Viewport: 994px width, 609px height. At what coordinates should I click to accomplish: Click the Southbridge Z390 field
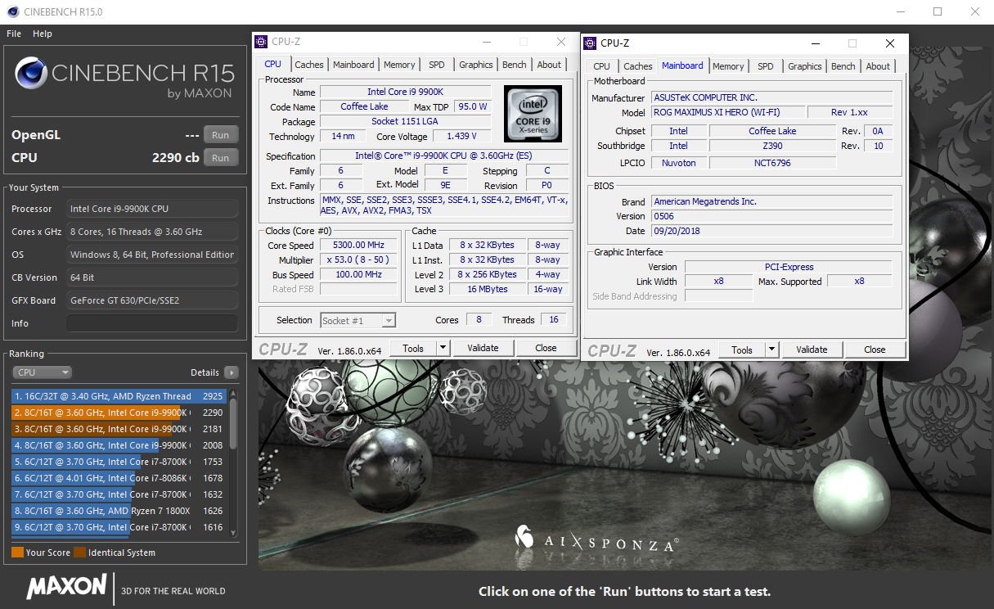772,146
